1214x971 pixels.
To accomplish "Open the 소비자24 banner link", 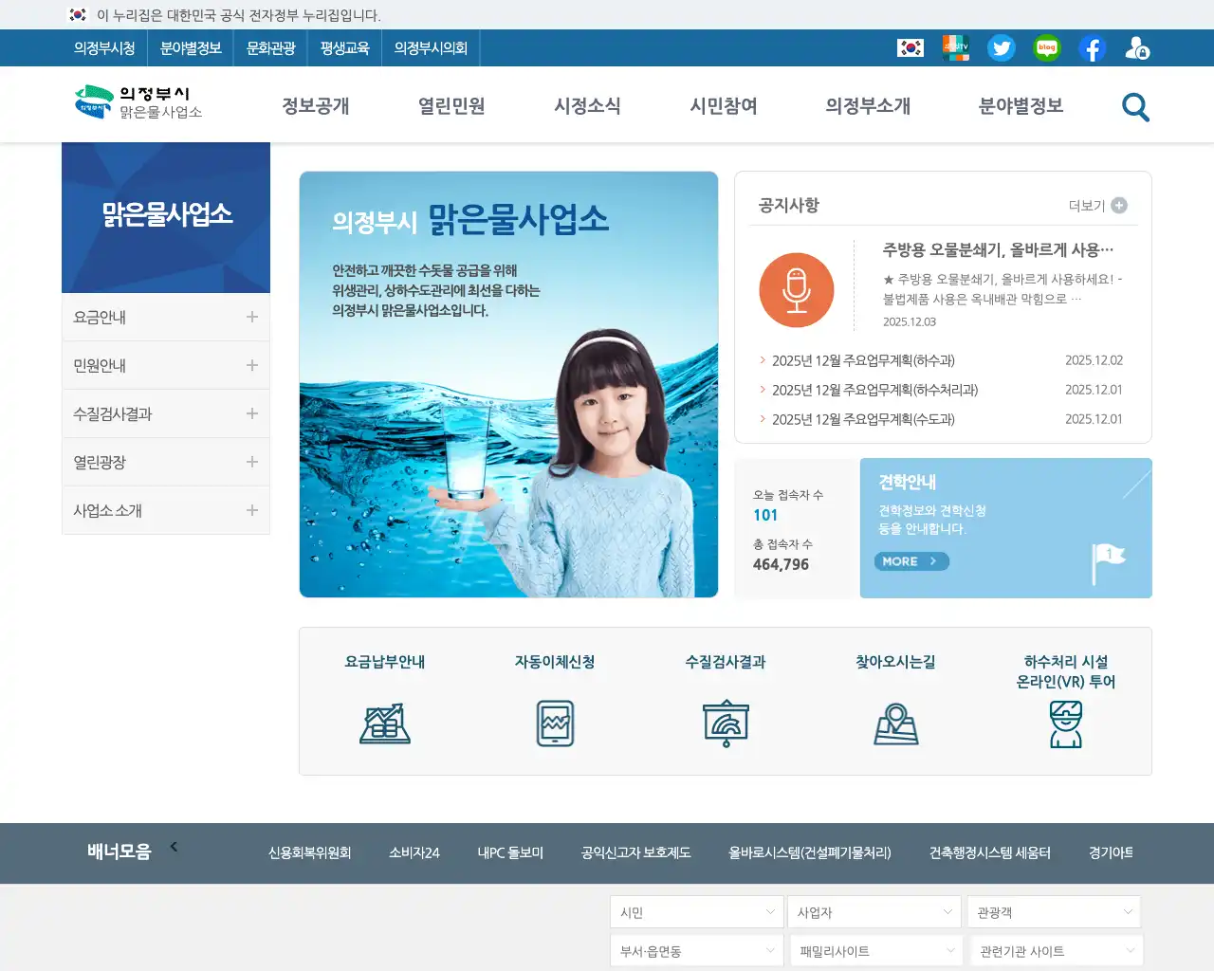I will click(x=414, y=852).
